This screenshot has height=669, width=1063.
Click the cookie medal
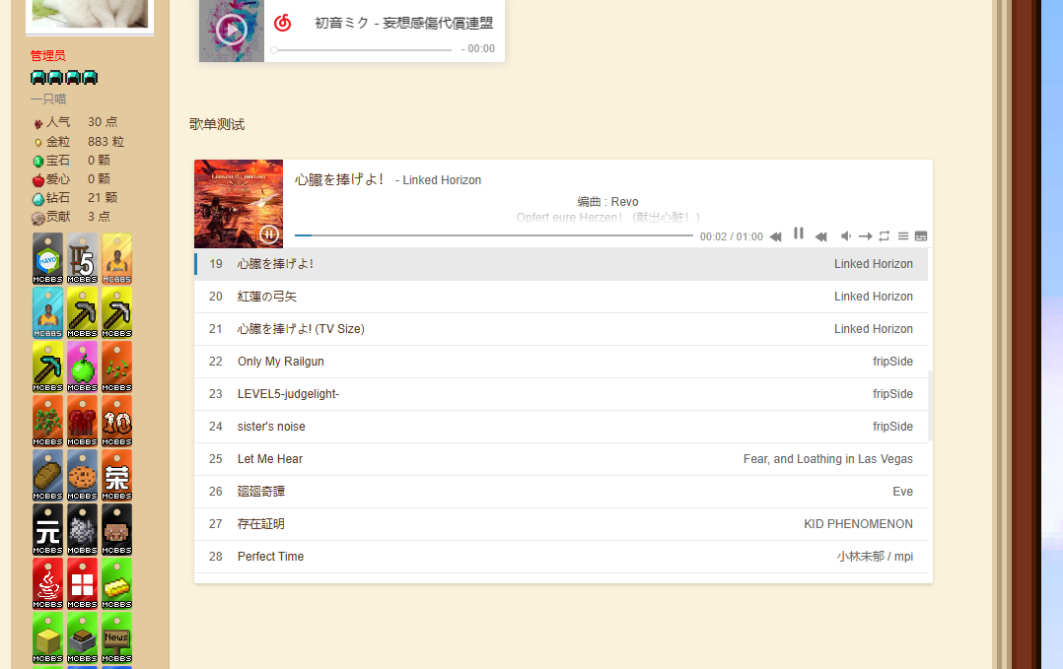point(82,475)
